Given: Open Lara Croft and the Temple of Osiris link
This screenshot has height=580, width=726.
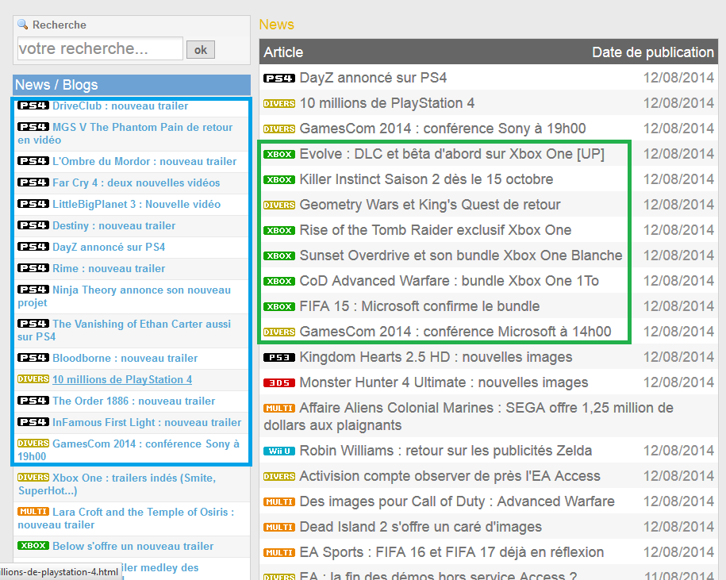Looking at the screenshot, I should 126,518.
